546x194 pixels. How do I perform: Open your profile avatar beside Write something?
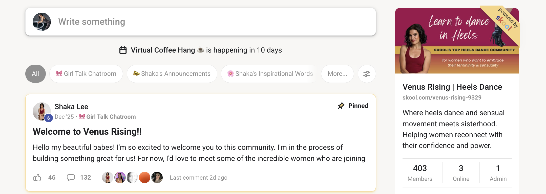[42, 22]
